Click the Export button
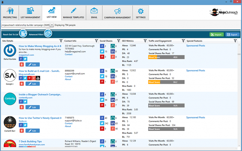Image resolution: width=242 pixels, height=151 pixels. click(232, 34)
